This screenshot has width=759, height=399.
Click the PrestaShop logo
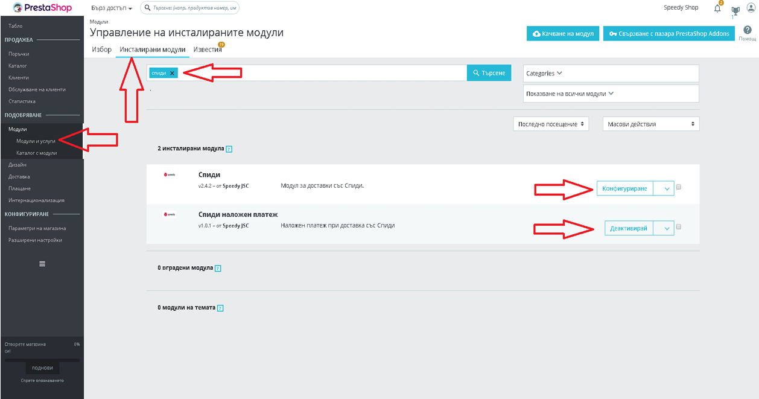coord(41,8)
